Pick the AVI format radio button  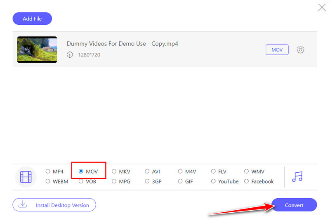(147, 171)
